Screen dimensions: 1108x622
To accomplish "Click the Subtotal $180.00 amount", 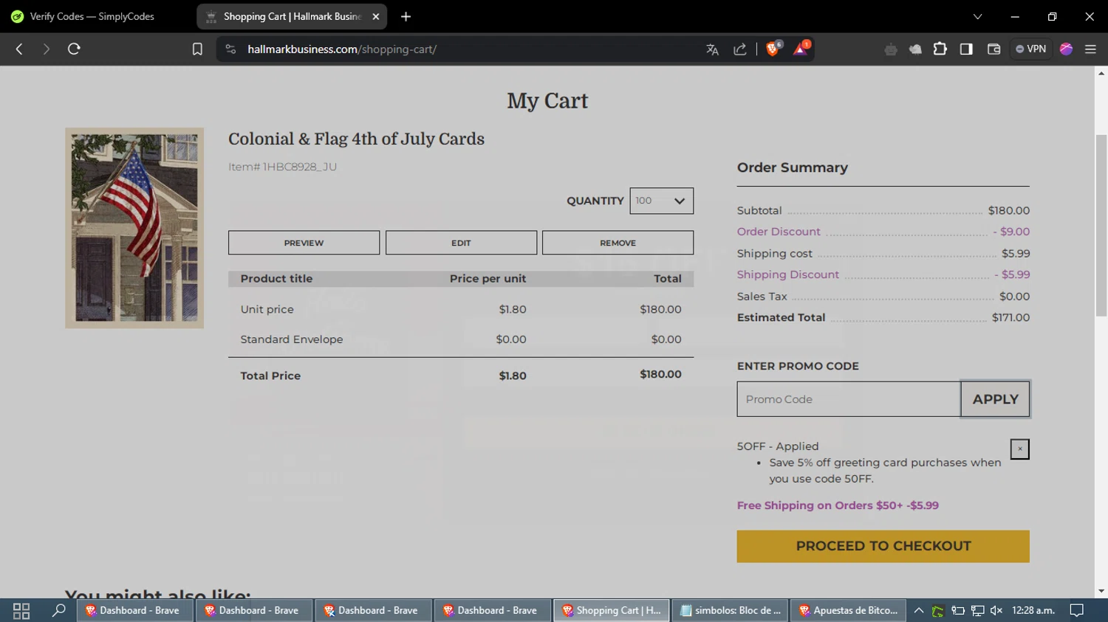I will pyautogui.click(x=1008, y=210).
